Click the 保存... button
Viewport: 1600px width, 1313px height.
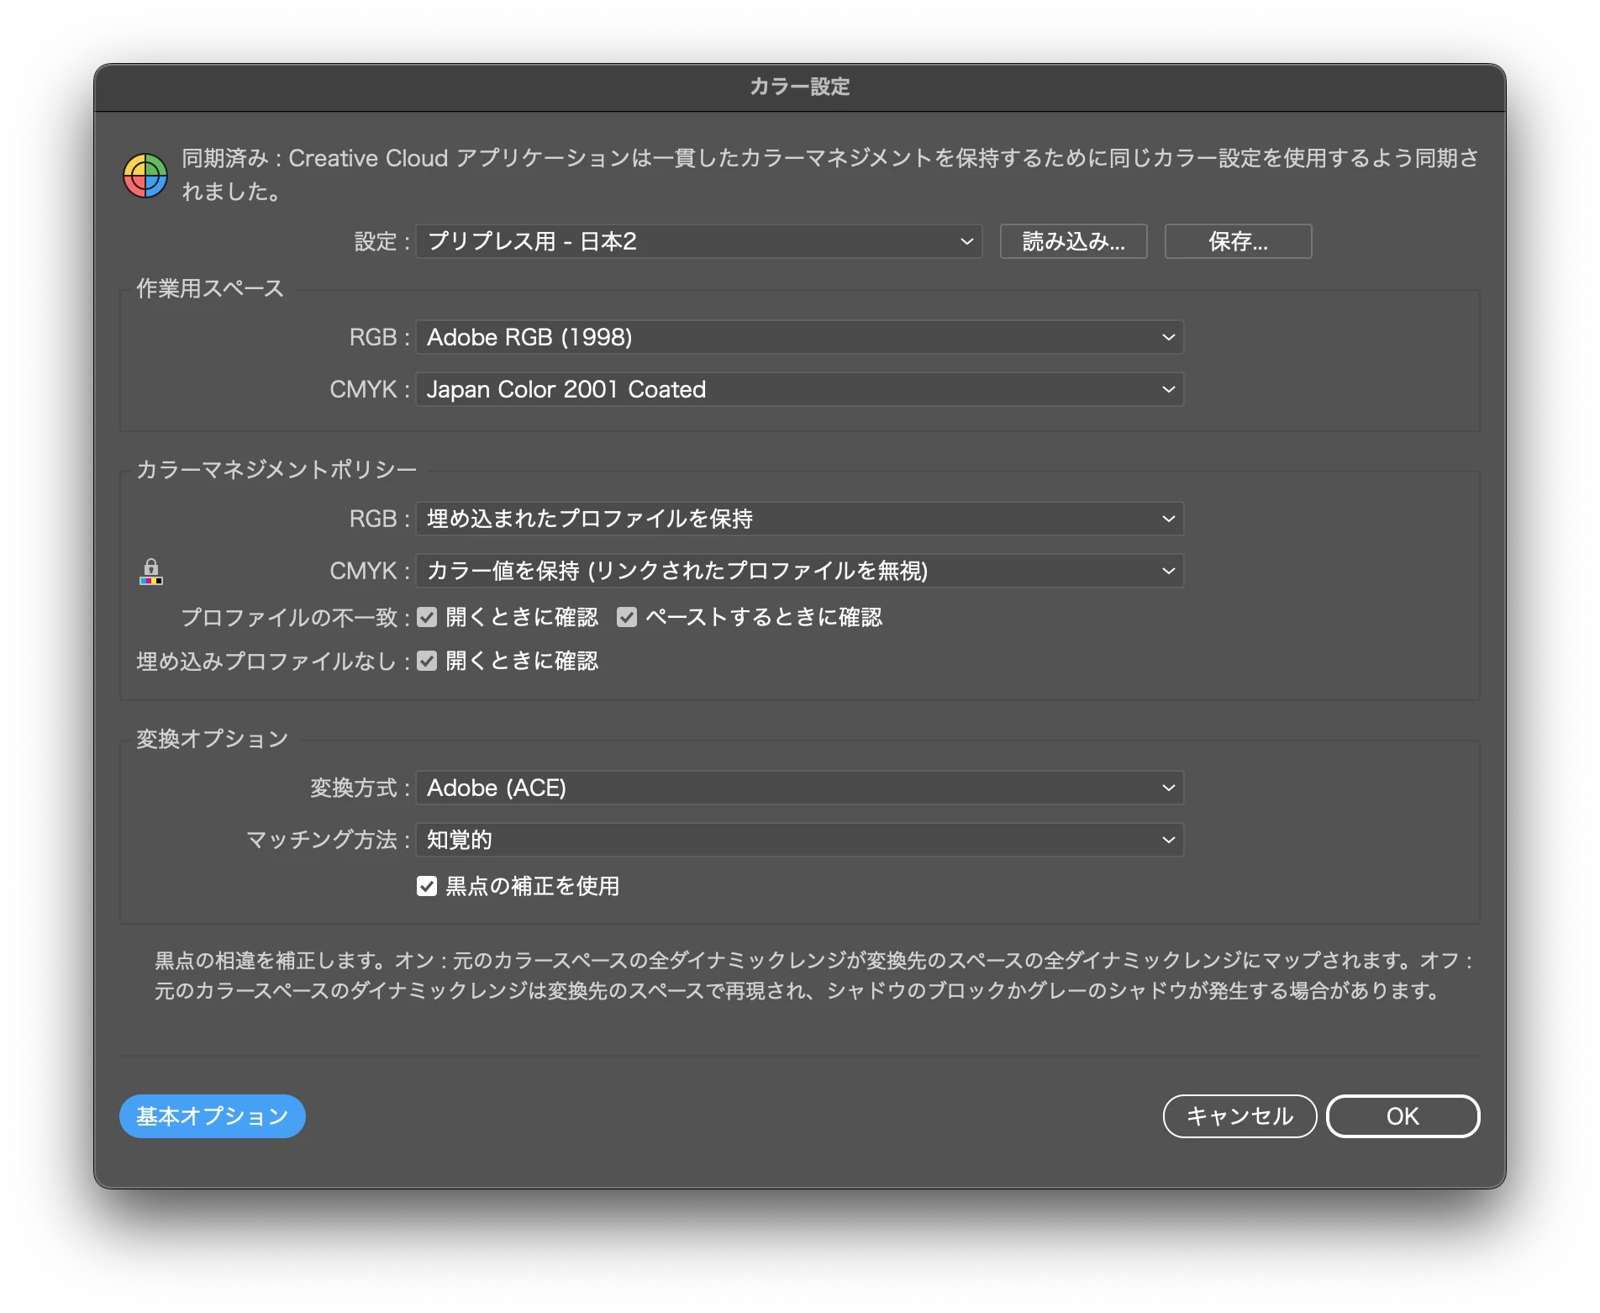click(1238, 241)
